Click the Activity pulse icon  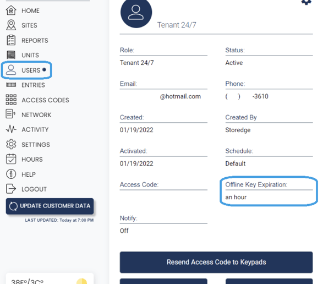point(11,129)
